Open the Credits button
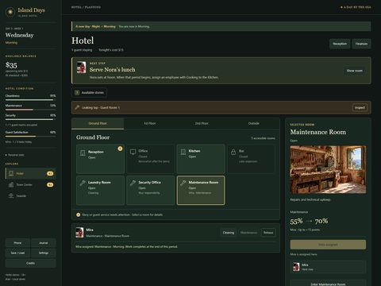 [x=31, y=263]
